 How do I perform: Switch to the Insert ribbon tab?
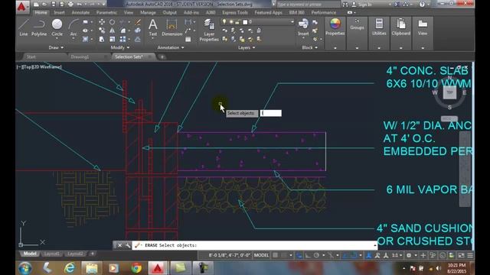tap(59, 12)
